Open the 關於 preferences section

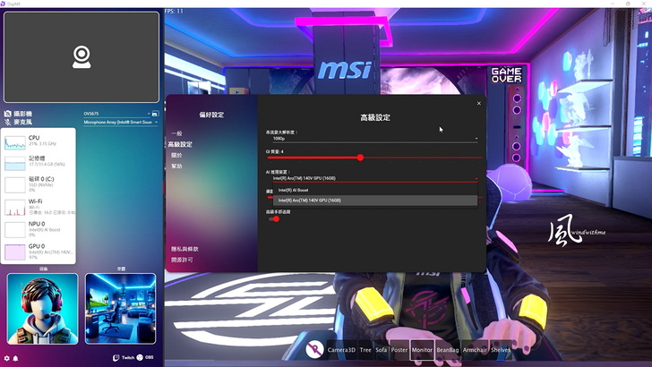176,155
